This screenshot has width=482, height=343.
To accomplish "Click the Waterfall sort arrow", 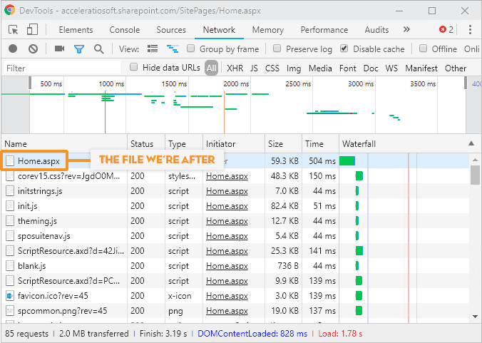I will click(471, 143).
